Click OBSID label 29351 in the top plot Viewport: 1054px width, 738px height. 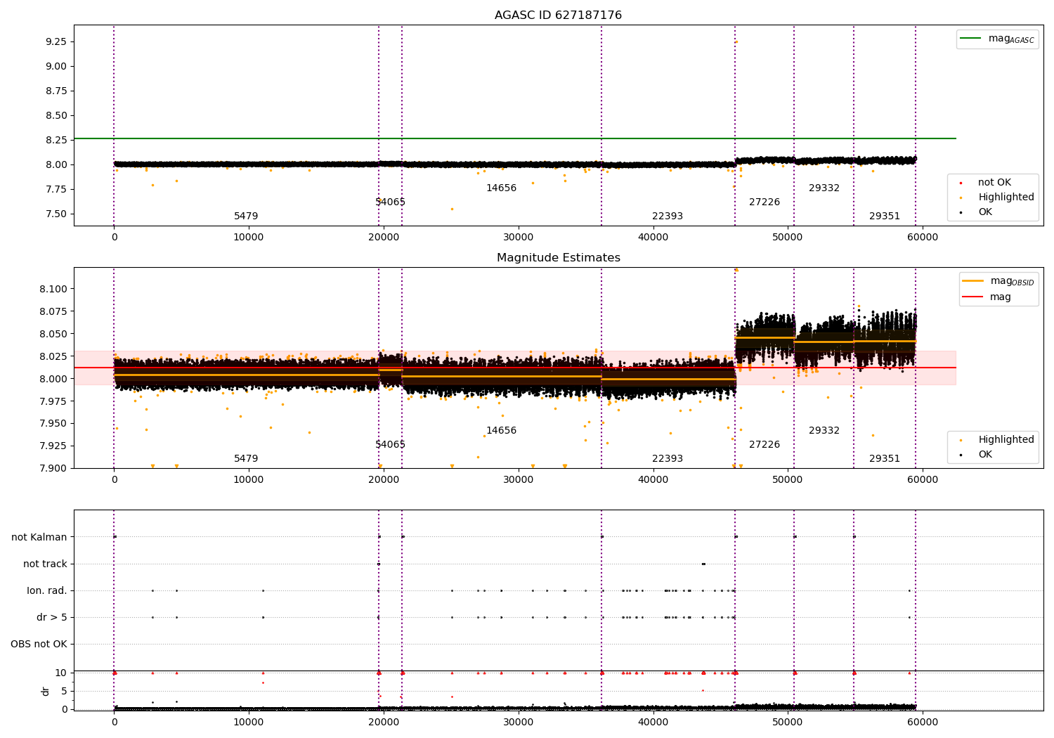click(885, 216)
